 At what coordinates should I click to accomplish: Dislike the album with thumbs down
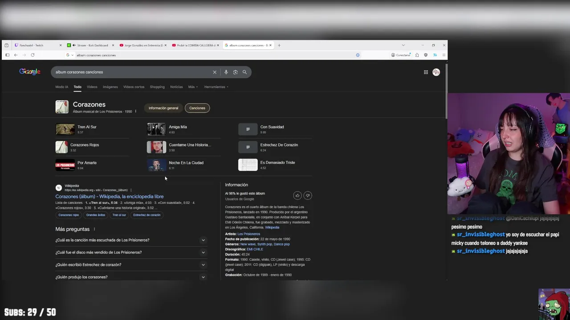[x=307, y=196]
